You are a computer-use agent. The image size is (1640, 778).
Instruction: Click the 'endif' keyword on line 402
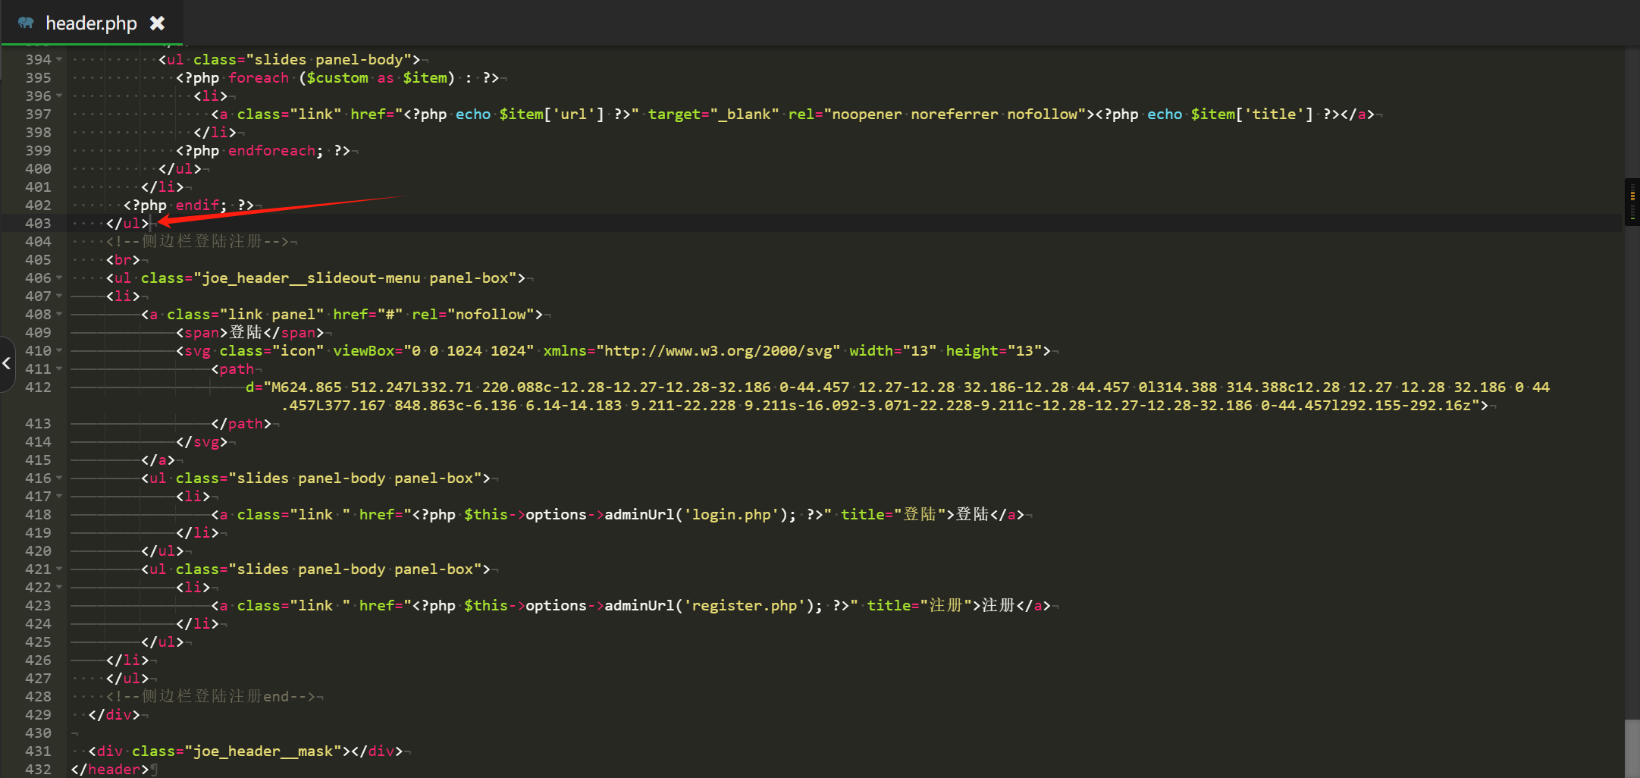(x=197, y=205)
